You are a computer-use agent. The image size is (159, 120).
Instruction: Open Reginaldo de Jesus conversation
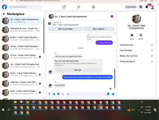(x=21, y=30)
